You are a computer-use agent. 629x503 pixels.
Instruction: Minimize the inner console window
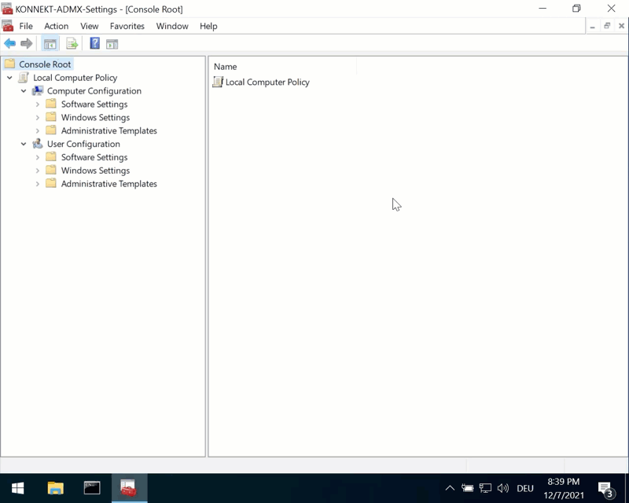pyautogui.click(x=593, y=26)
